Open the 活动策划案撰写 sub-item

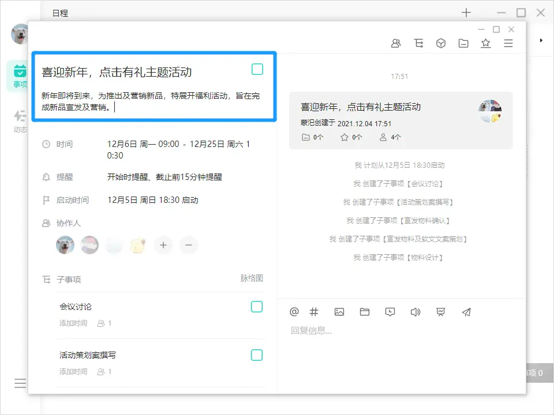(88, 355)
